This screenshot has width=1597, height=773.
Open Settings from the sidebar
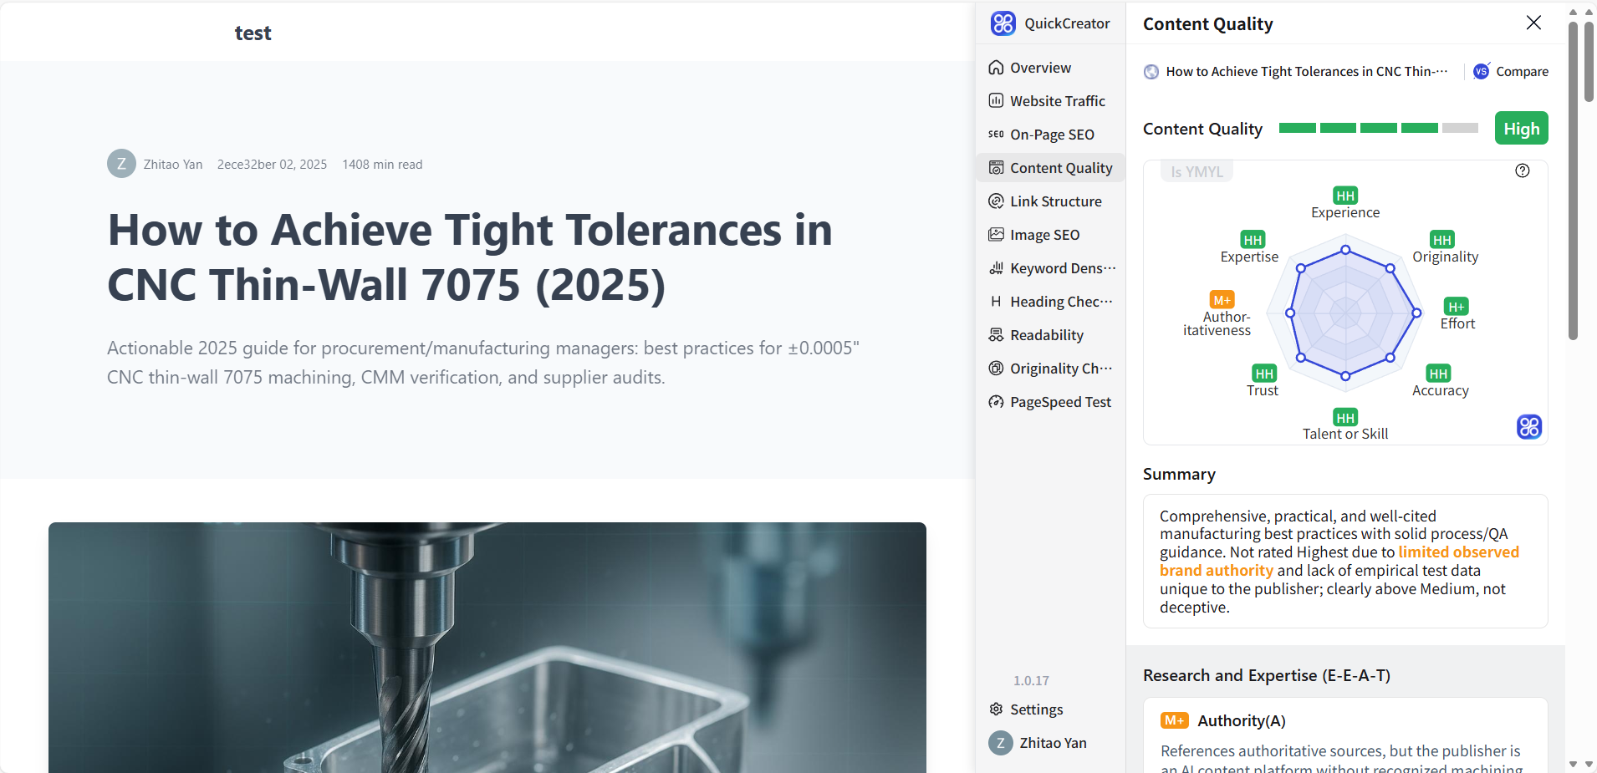tap(1036, 709)
